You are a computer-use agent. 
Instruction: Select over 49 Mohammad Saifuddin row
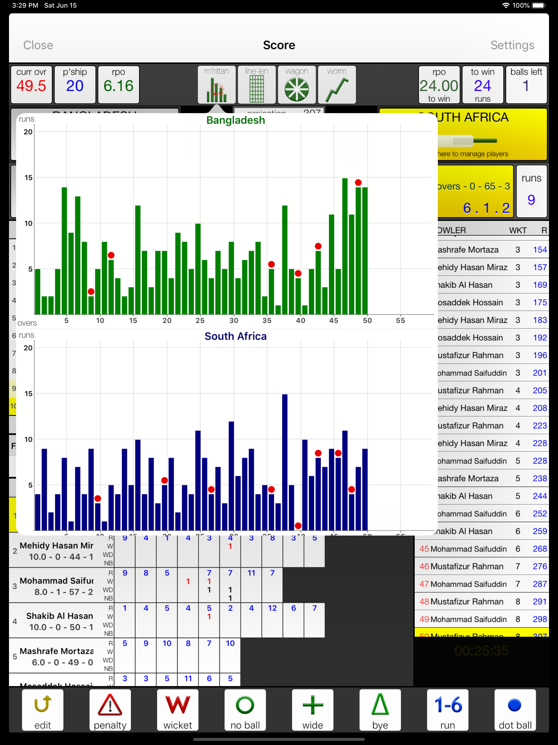(482, 619)
